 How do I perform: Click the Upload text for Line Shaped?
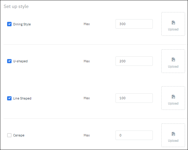(x=173, y=103)
